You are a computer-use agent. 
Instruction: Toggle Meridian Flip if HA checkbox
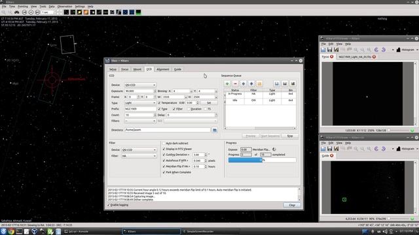coord(164,166)
